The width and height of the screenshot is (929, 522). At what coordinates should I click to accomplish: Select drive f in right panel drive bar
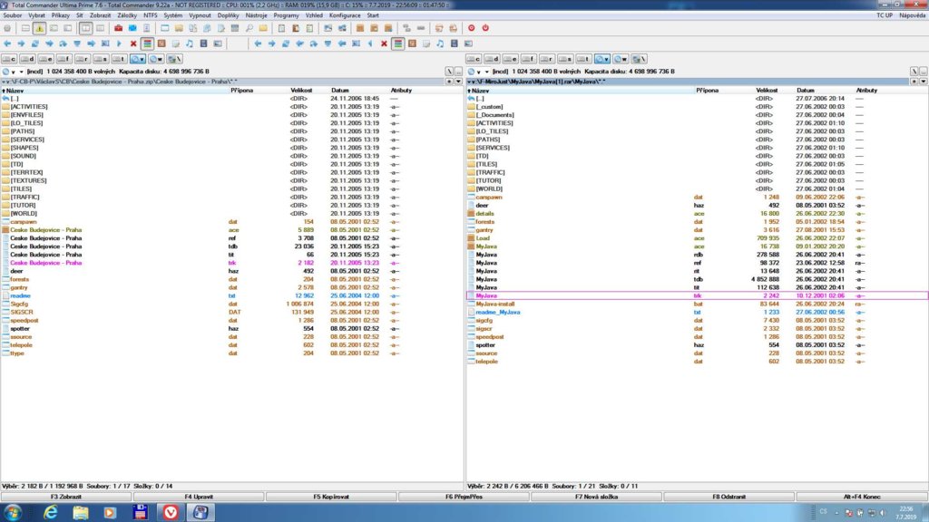pyautogui.click(x=529, y=59)
